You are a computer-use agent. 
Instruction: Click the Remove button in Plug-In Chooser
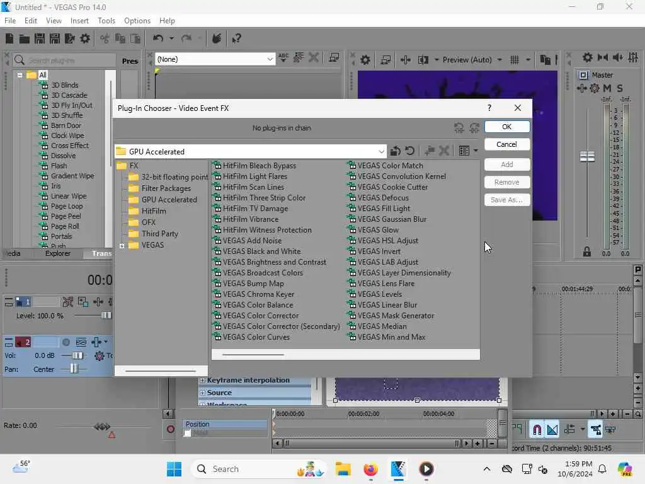[507, 182]
